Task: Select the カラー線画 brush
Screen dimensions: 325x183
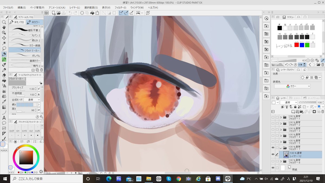Action: pyautogui.click(x=25, y=45)
